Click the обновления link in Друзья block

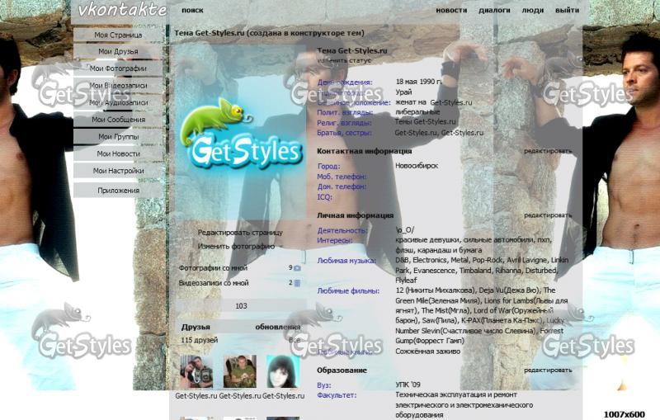(x=277, y=328)
